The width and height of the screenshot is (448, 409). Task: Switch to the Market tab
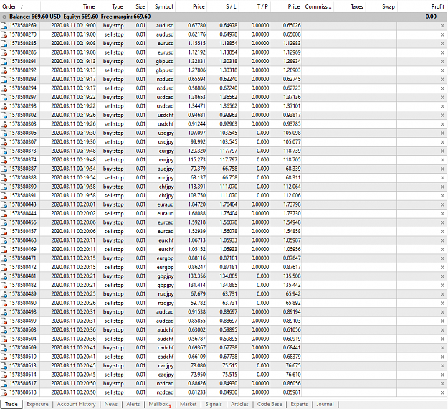point(188,404)
